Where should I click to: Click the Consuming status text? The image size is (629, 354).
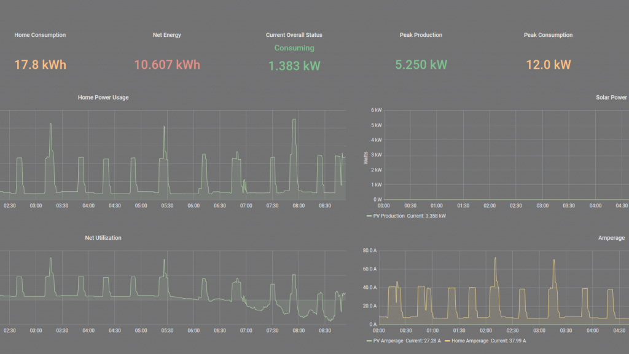[x=294, y=47]
